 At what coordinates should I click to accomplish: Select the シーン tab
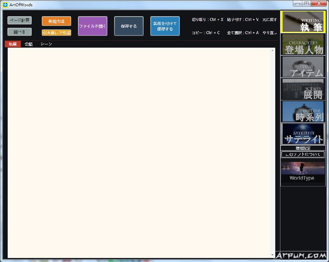coord(46,44)
